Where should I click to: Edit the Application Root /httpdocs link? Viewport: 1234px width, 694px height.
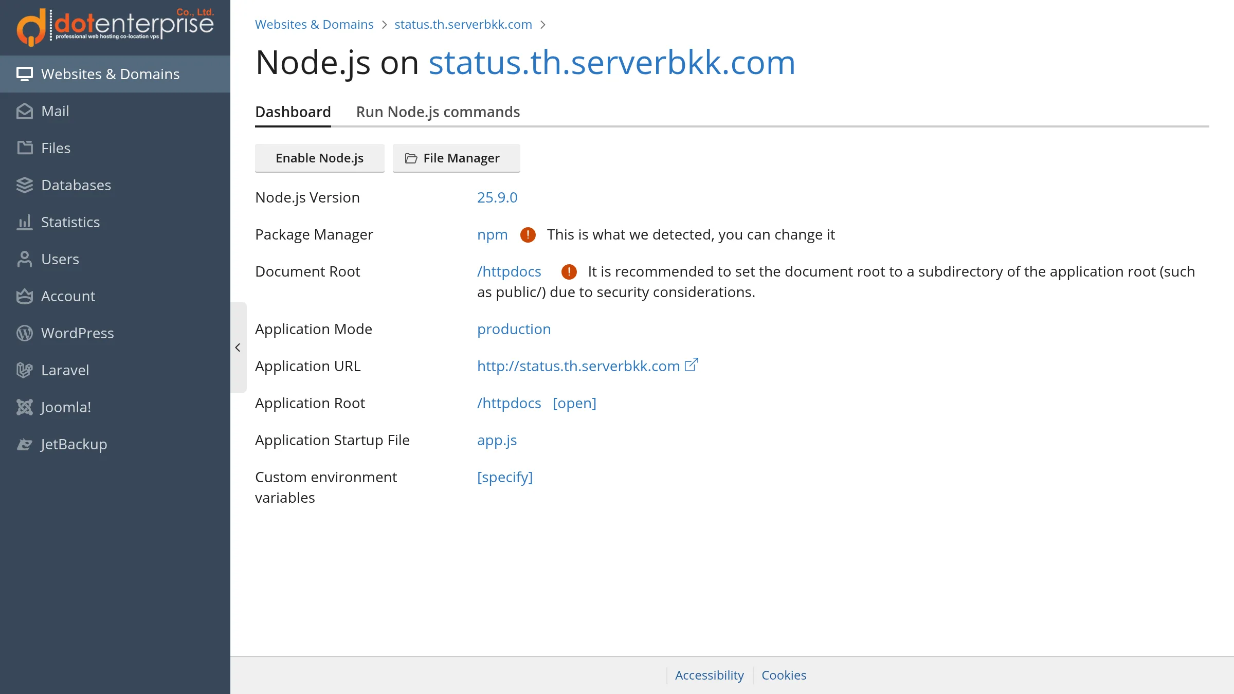click(x=509, y=403)
